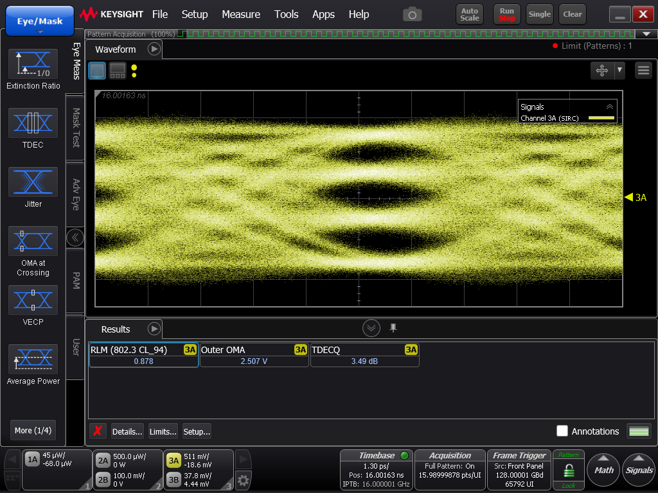
Task: Take a screenshot with the camera icon
Action: 412,14
